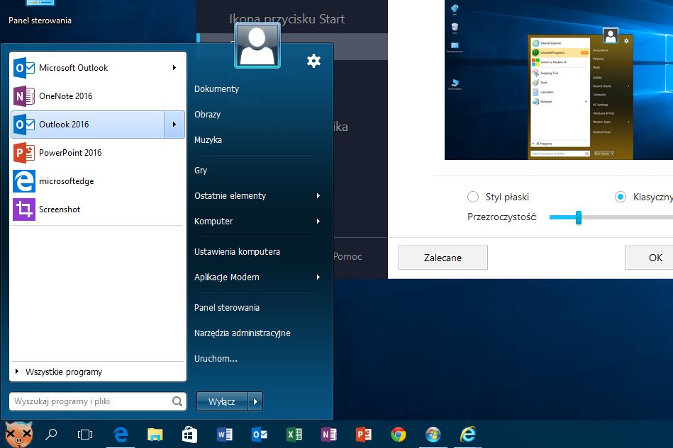Image resolution: width=673 pixels, height=448 pixels.
Task: Expand Ostatnie elementy submenu
Action: (x=318, y=196)
